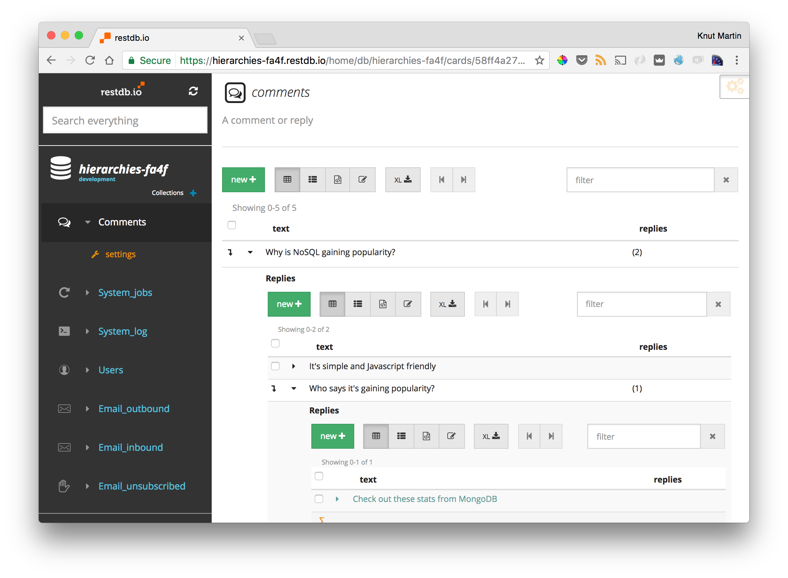Expand the Why is NoSQL comment row
This screenshot has width=788, height=578.
click(251, 251)
